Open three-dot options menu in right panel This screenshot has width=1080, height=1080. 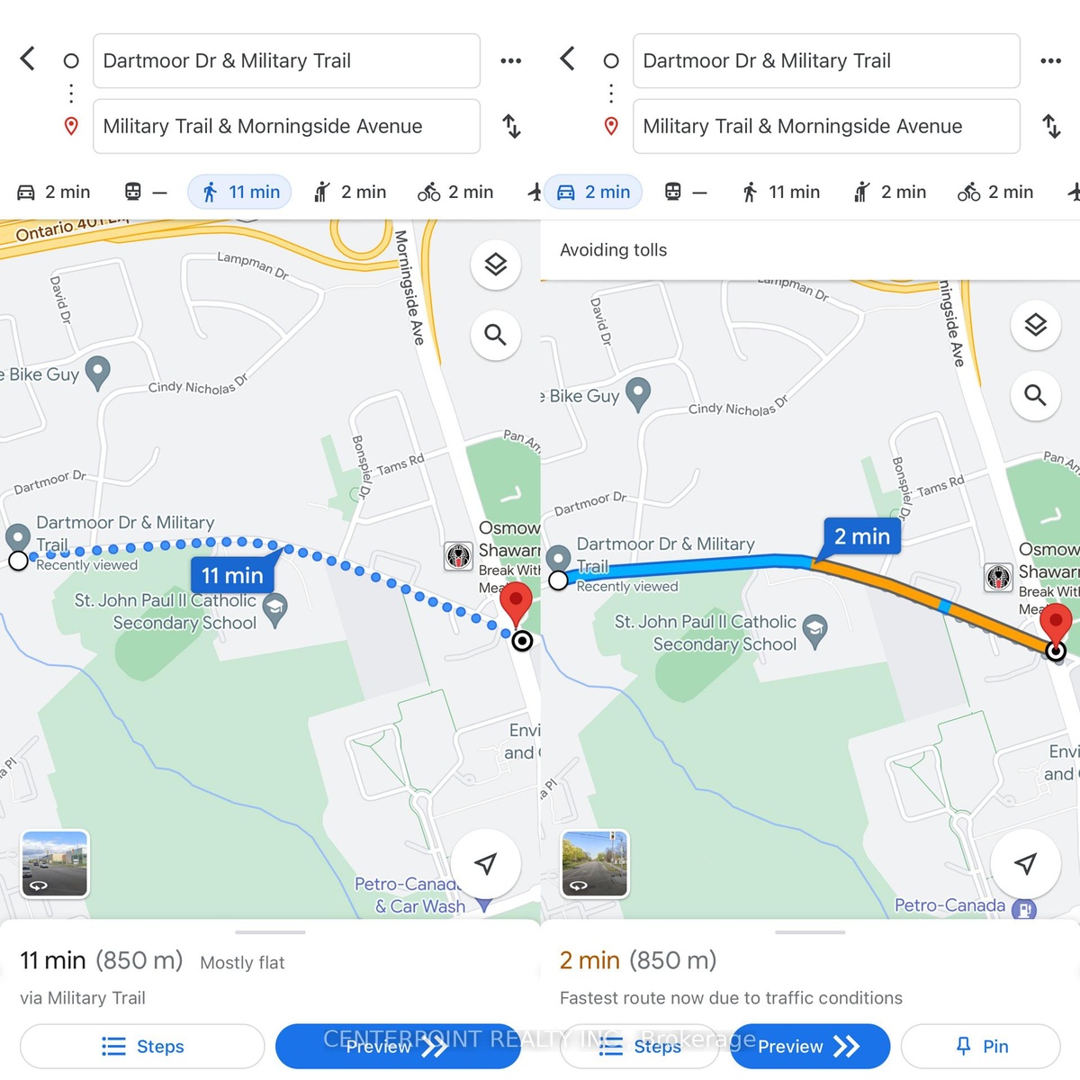click(1050, 60)
